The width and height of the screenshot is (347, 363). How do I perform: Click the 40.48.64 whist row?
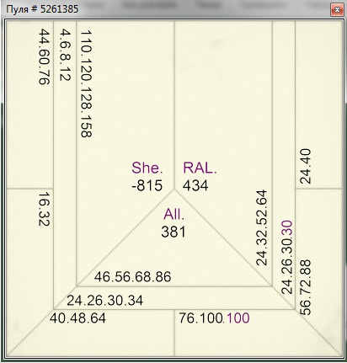[77, 318]
